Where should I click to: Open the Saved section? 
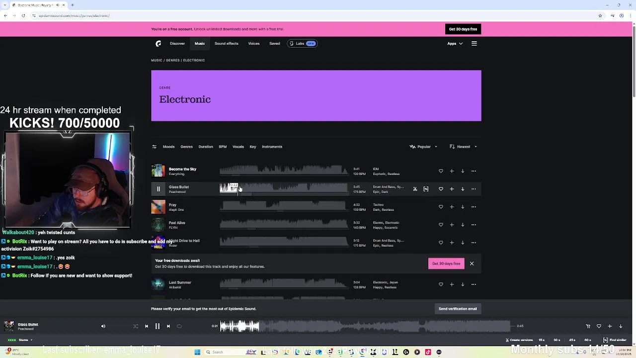coord(275,43)
